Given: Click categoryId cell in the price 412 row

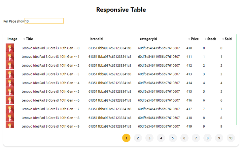Looking at the screenshot, I should pos(159,66).
